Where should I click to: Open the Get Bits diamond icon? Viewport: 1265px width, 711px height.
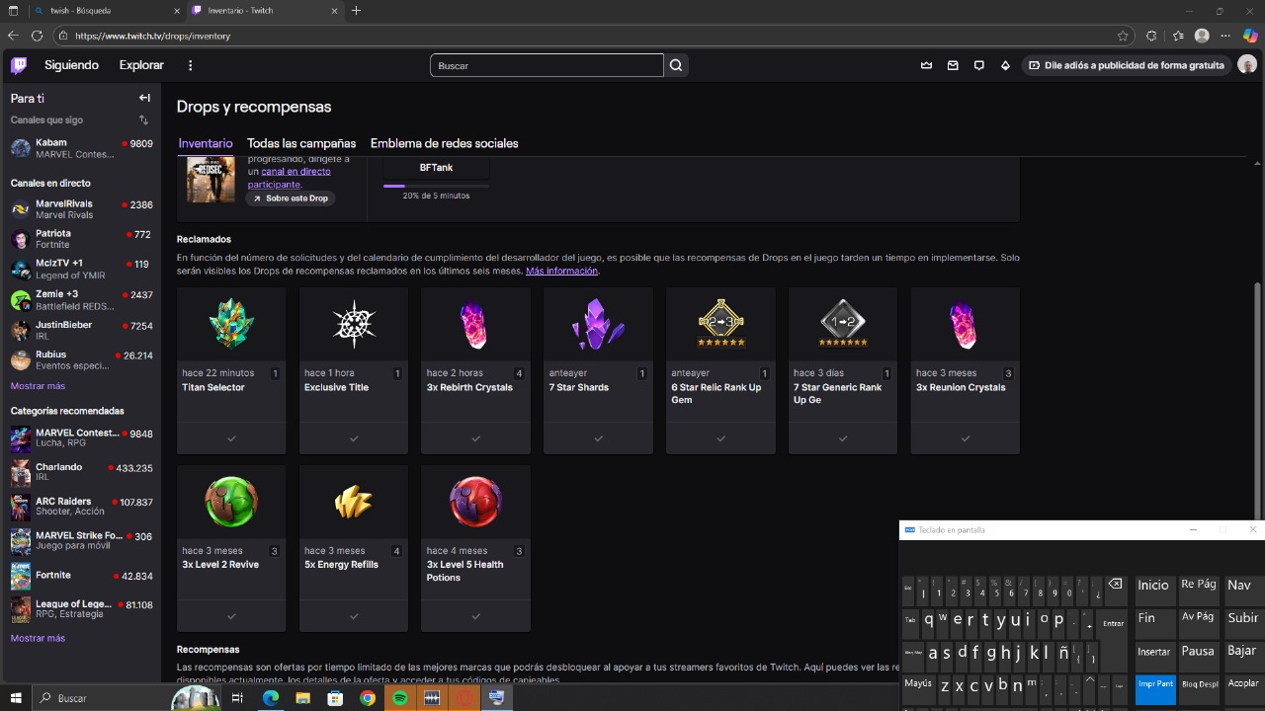click(x=1005, y=65)
